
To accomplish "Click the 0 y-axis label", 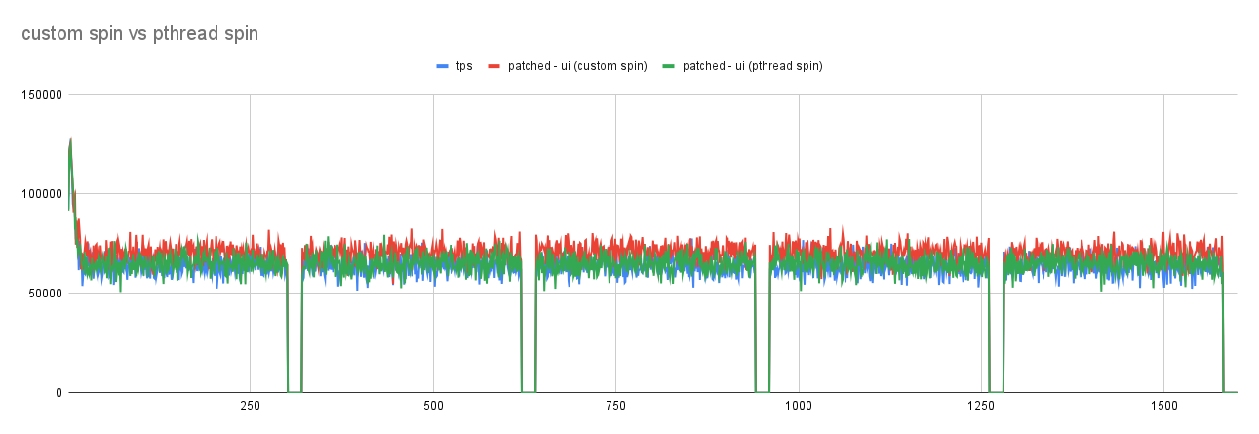I will pyautogui.click(x=59, y=393).
